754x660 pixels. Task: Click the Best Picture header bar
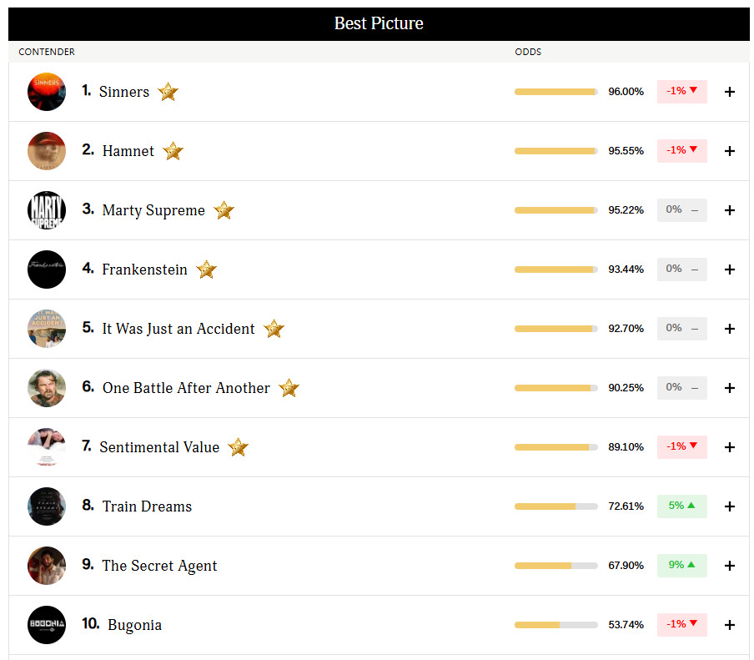tap(379, 23)
